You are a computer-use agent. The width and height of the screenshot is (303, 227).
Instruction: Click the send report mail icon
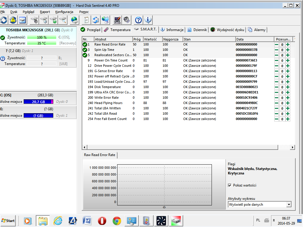tap(96, 20)
